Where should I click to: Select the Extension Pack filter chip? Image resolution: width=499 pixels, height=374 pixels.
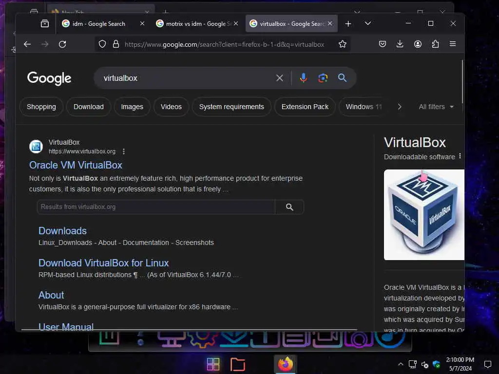pos(305,107)
